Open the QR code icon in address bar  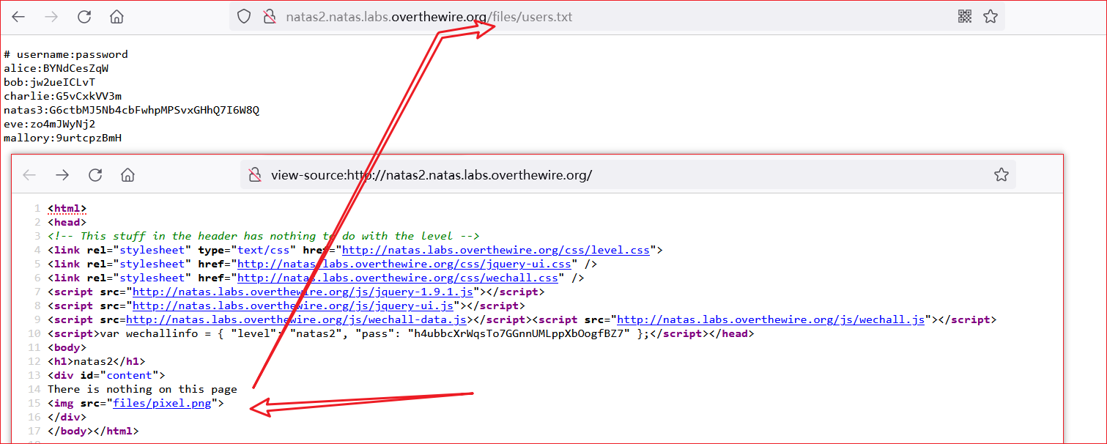(x=965, y=16)
